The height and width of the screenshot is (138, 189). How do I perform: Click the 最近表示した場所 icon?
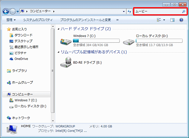pyautogui.click(x=11, y=47)
